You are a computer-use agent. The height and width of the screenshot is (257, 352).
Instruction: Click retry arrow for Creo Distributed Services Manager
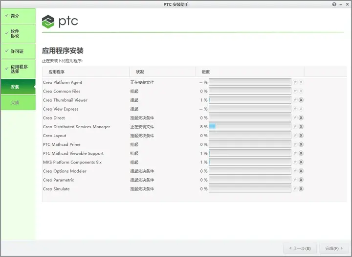[295, 127]
